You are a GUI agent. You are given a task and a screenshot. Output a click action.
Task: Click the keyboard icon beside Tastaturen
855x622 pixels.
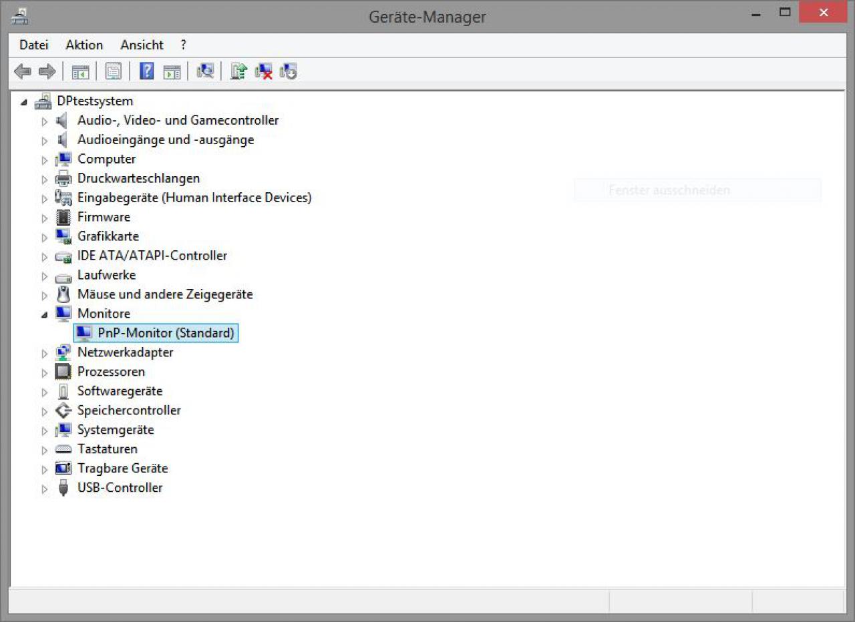coord(63,449)
